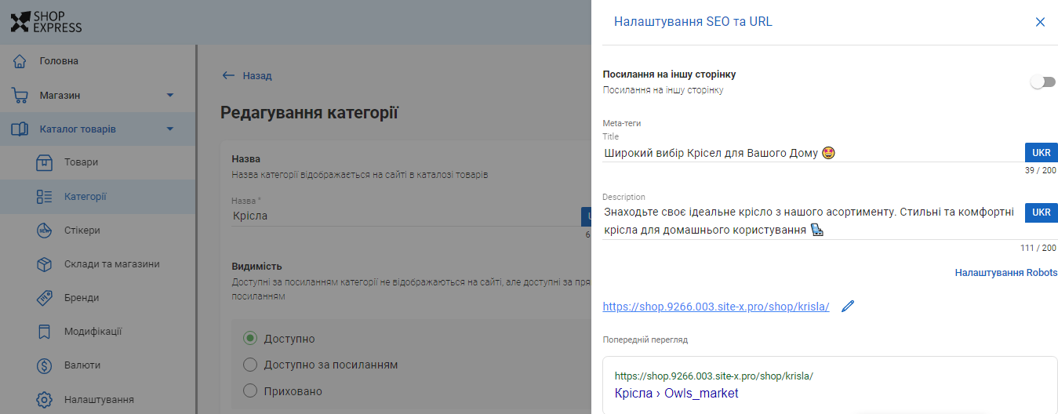Viewport: 1058px width, 414px height.
Task: Click the category Назва field containing Крісла
Action: pos(405,216)
